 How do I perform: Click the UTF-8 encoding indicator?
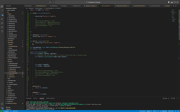tap(154, 111)
